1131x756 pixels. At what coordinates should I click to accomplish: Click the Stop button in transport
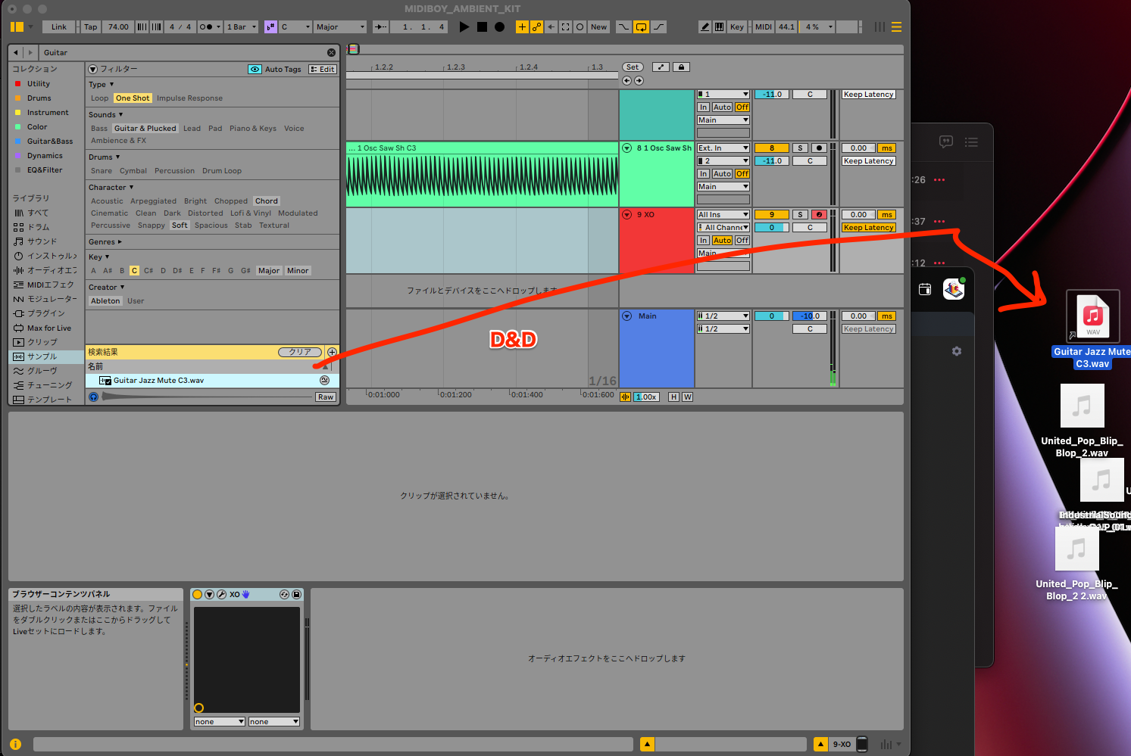pos(482,27)
